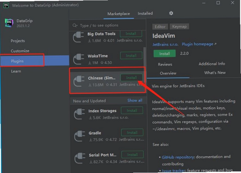Focus the plugin search field
This screenshot has width=241, height=173.
(x=108, y=25)
